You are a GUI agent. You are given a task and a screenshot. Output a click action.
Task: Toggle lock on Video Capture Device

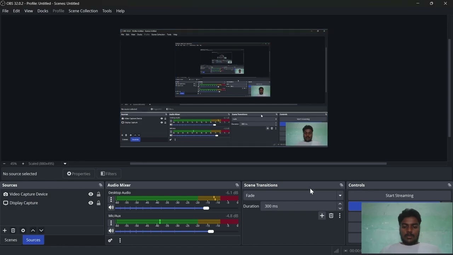click(x=98, y=194)
